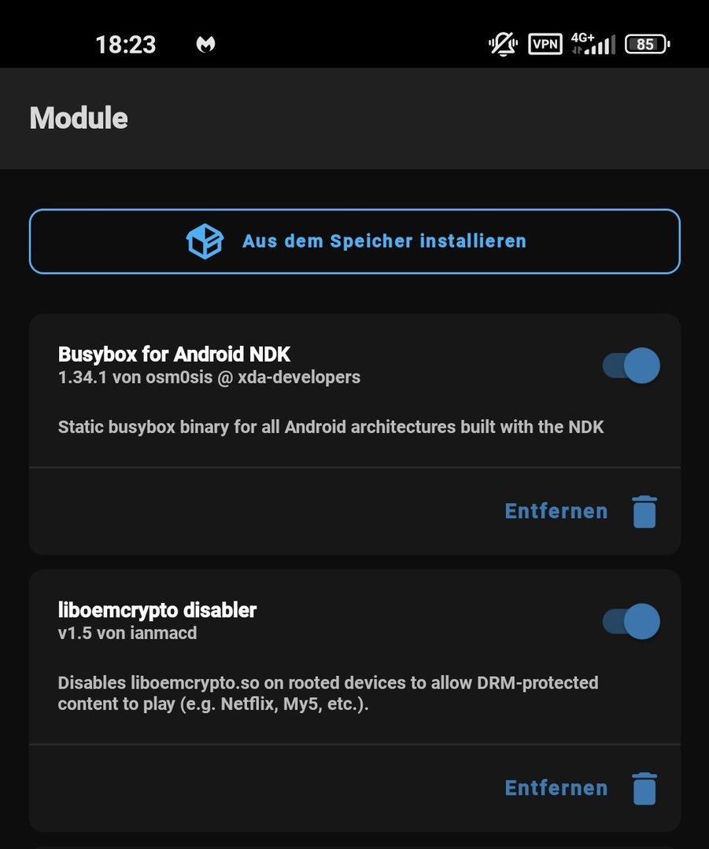Tap the "v1.5 von ianmacd" version line

tap(127, 633)
